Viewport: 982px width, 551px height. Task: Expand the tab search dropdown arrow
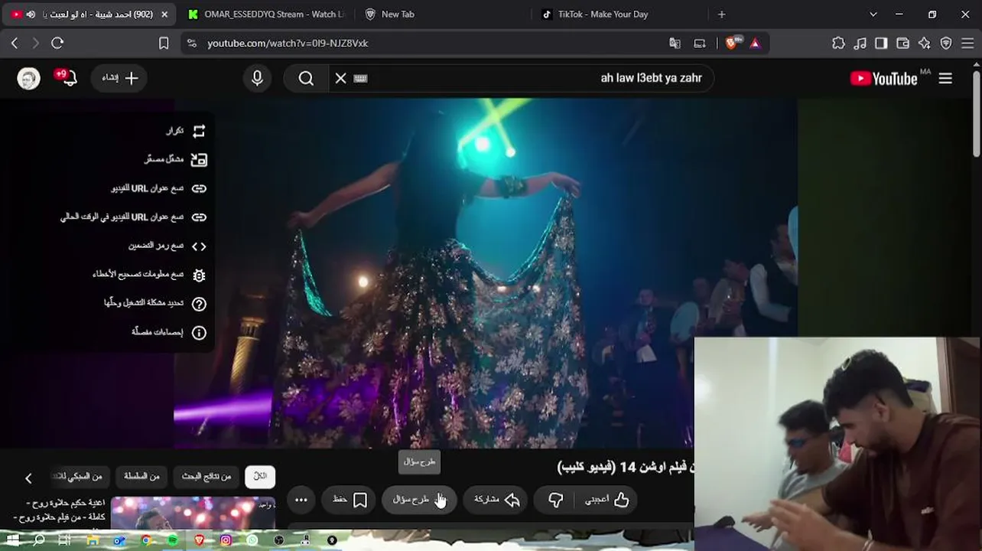point(873,14)
